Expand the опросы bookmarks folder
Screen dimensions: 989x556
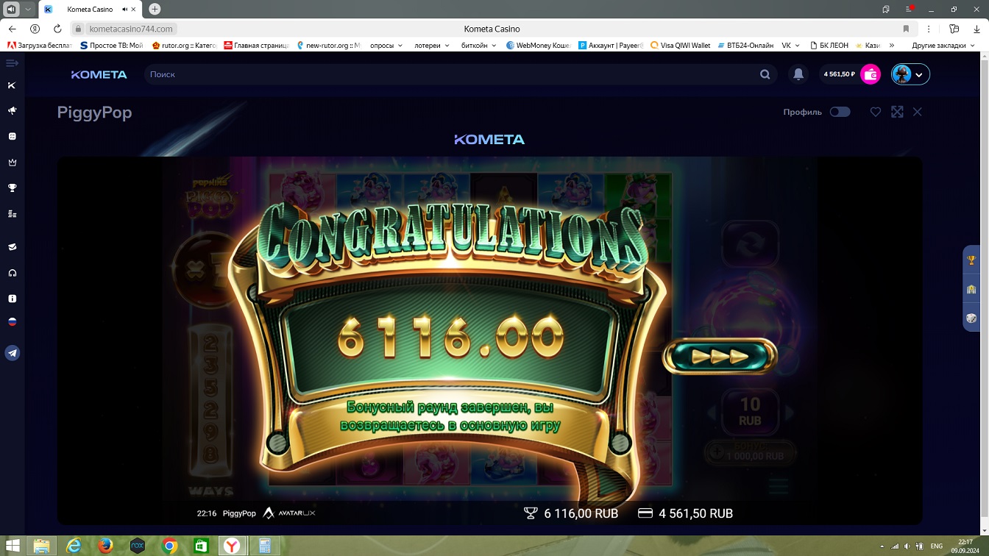pyautogui.click(x=386, y=45)
